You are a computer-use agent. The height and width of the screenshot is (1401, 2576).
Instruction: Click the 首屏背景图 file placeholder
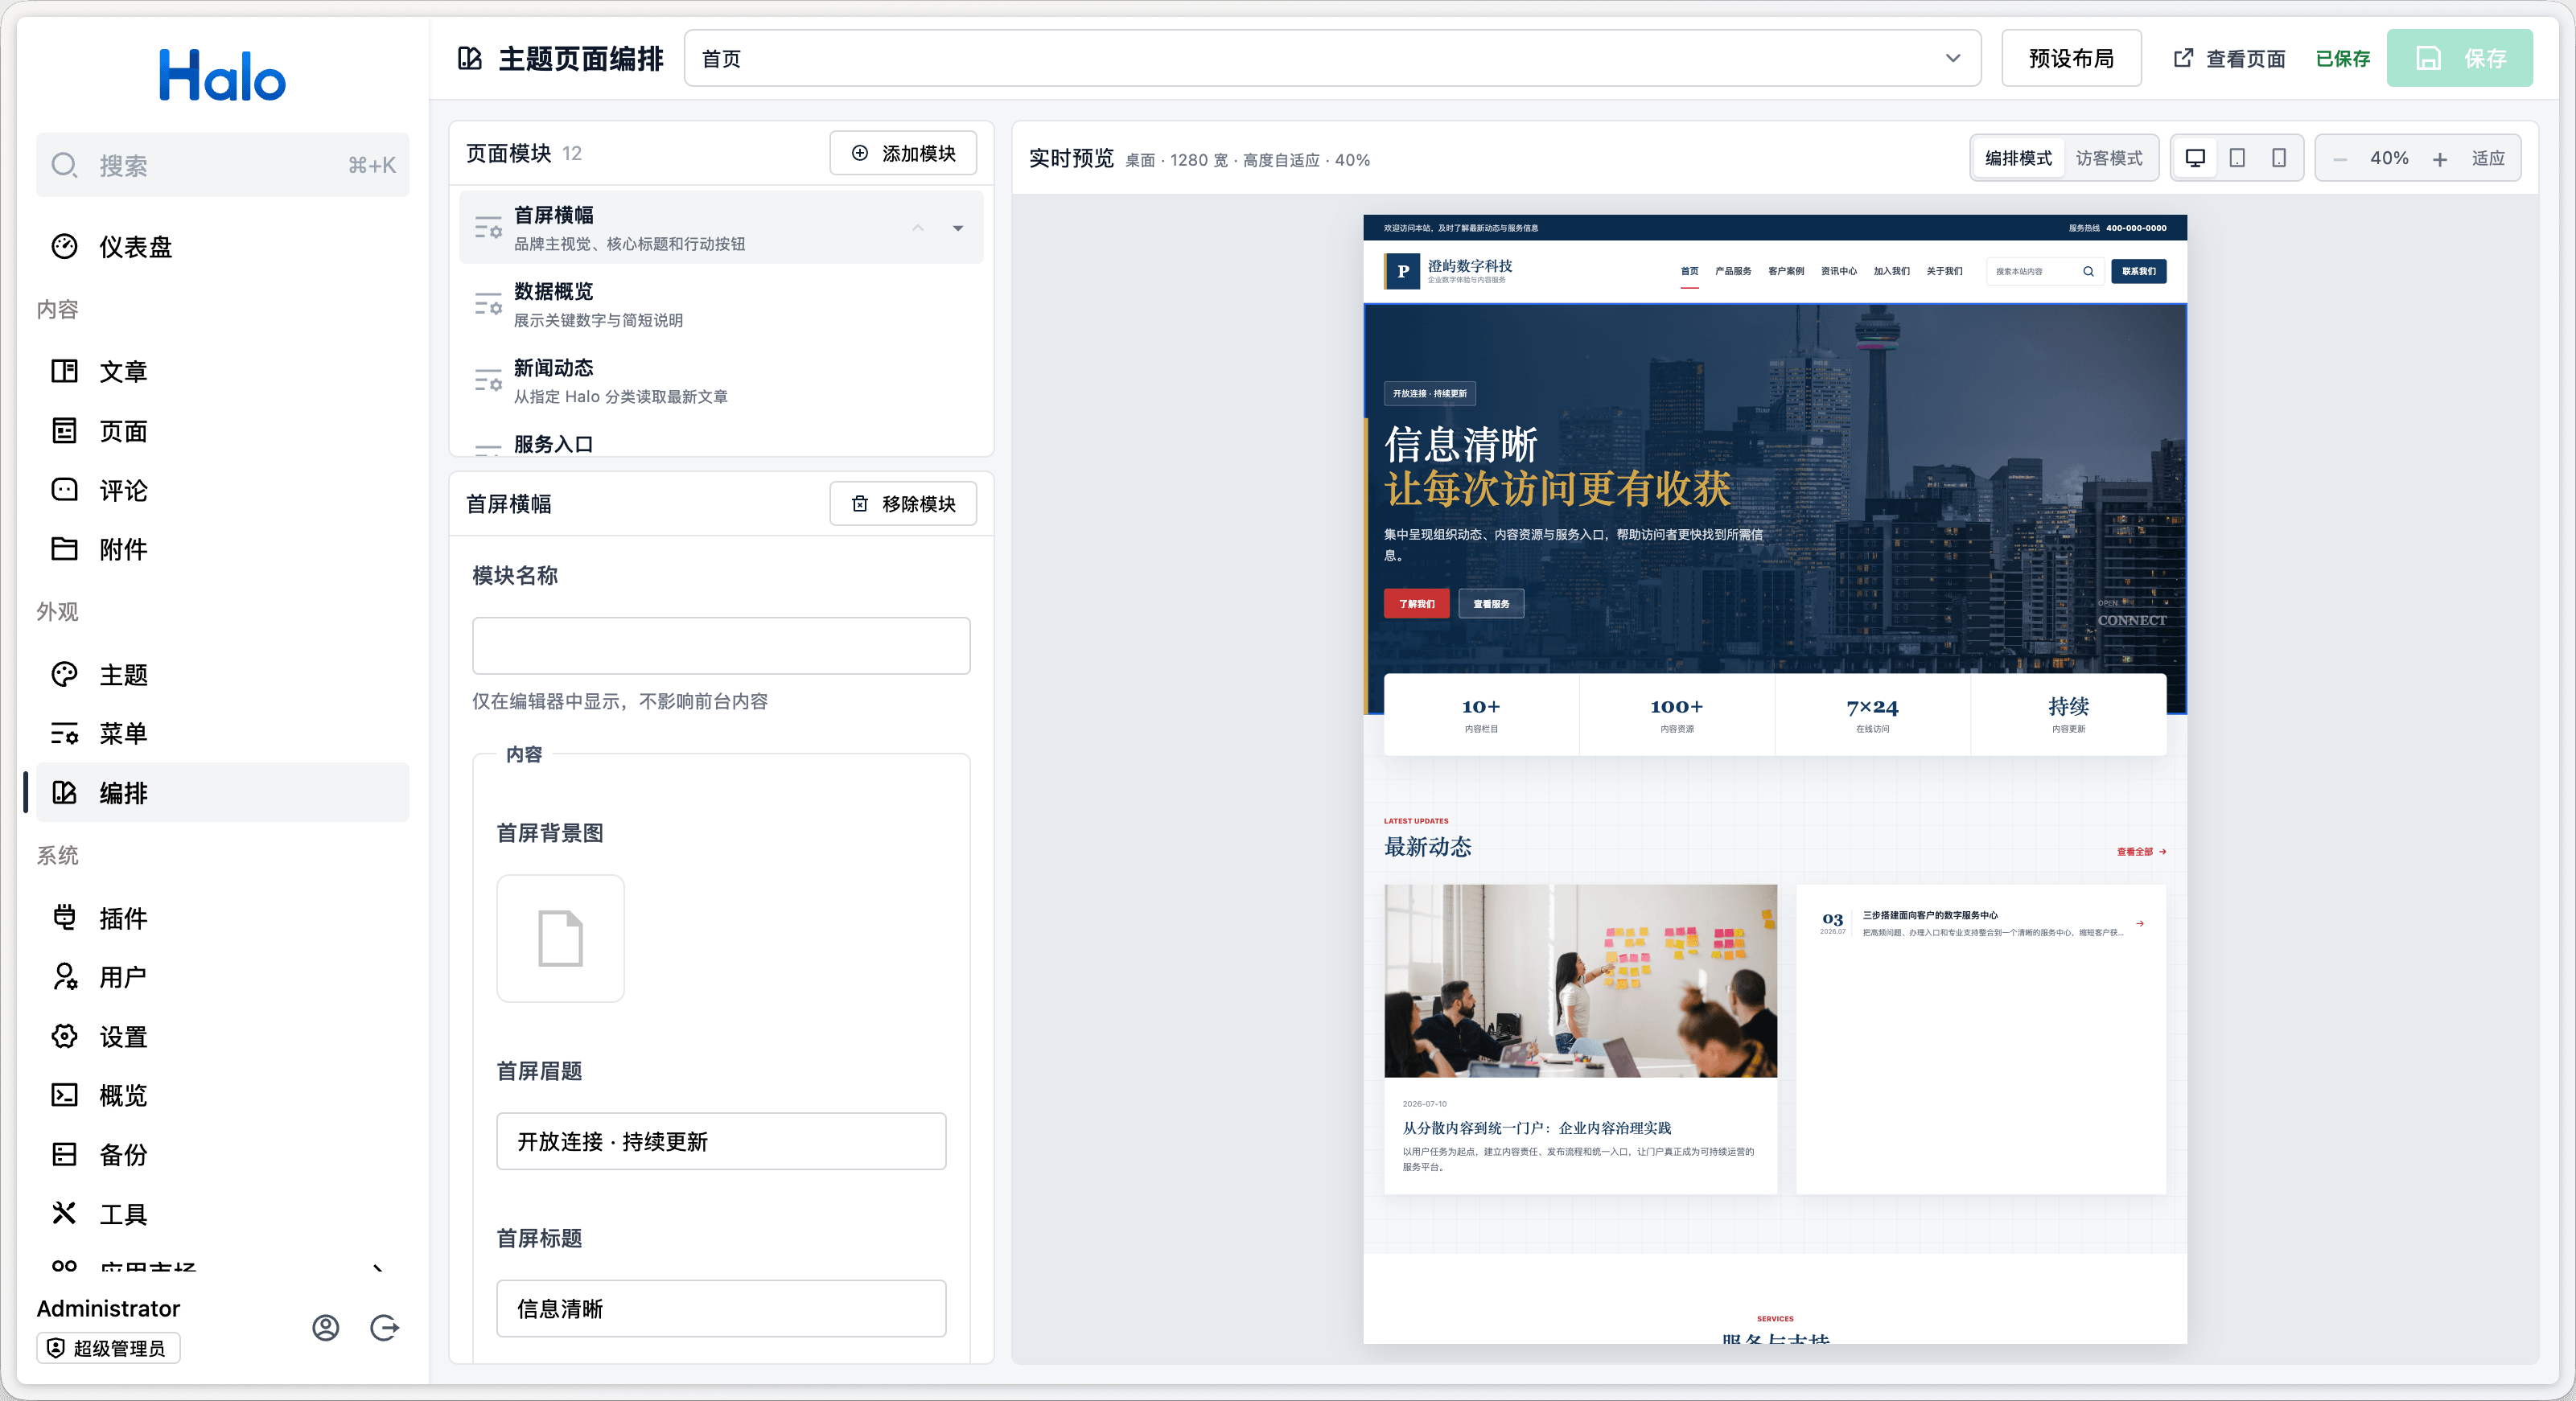tap(560, 938)
